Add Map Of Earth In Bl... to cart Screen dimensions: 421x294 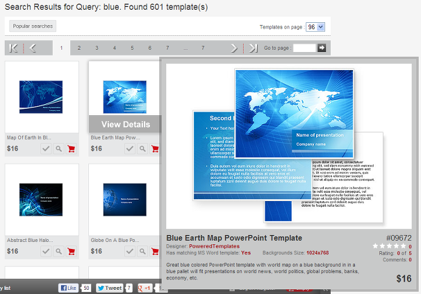click(71, 148)
